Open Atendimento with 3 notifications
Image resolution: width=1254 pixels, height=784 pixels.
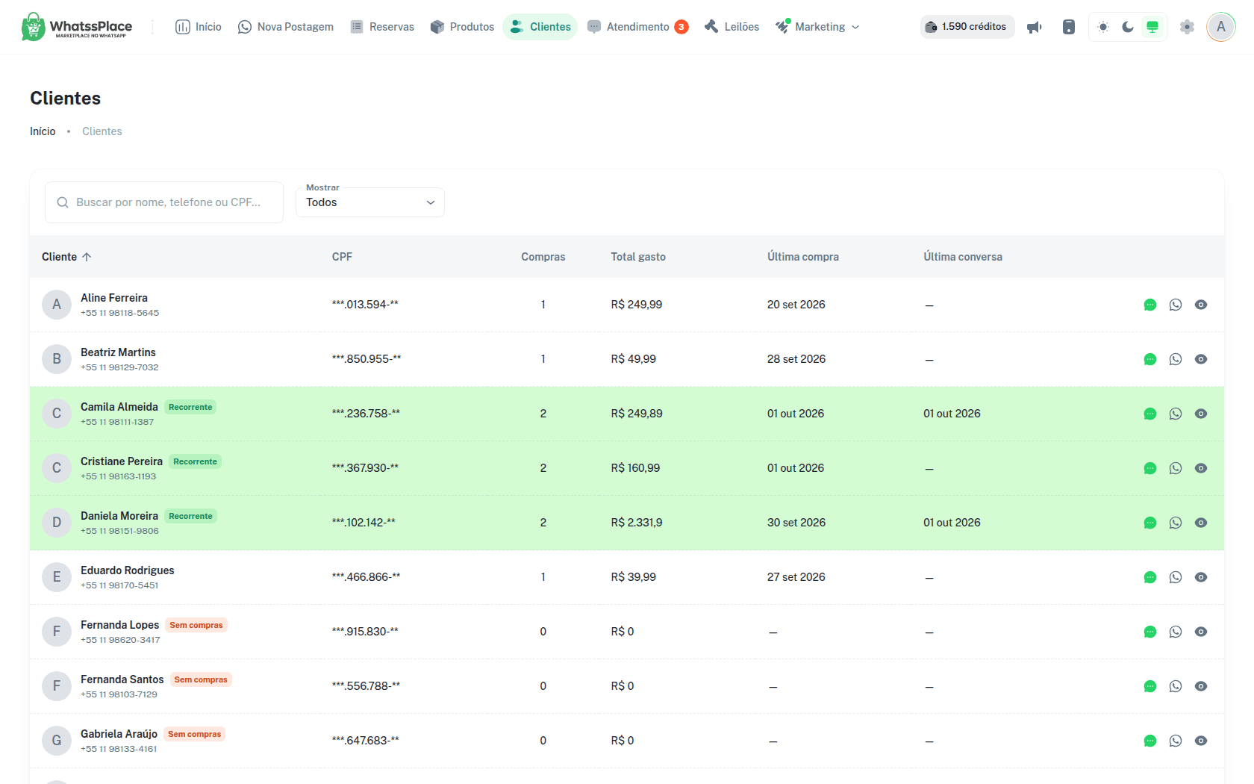pos(637,27)
